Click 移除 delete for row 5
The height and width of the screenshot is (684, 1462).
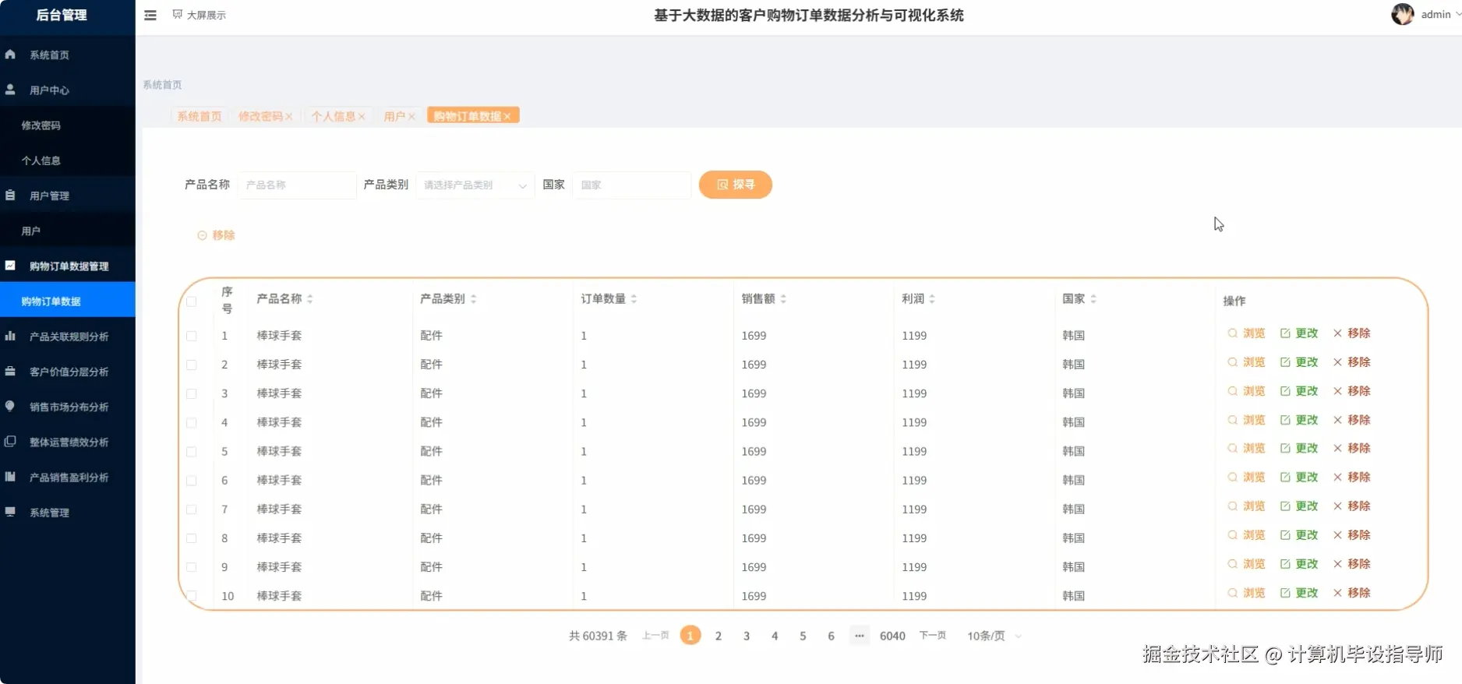click(x=1351, y=449)
